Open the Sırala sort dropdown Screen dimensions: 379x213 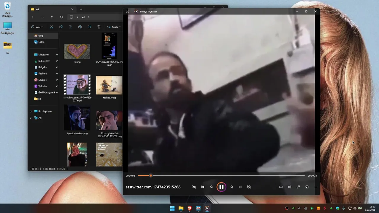[x=114, y=27]
